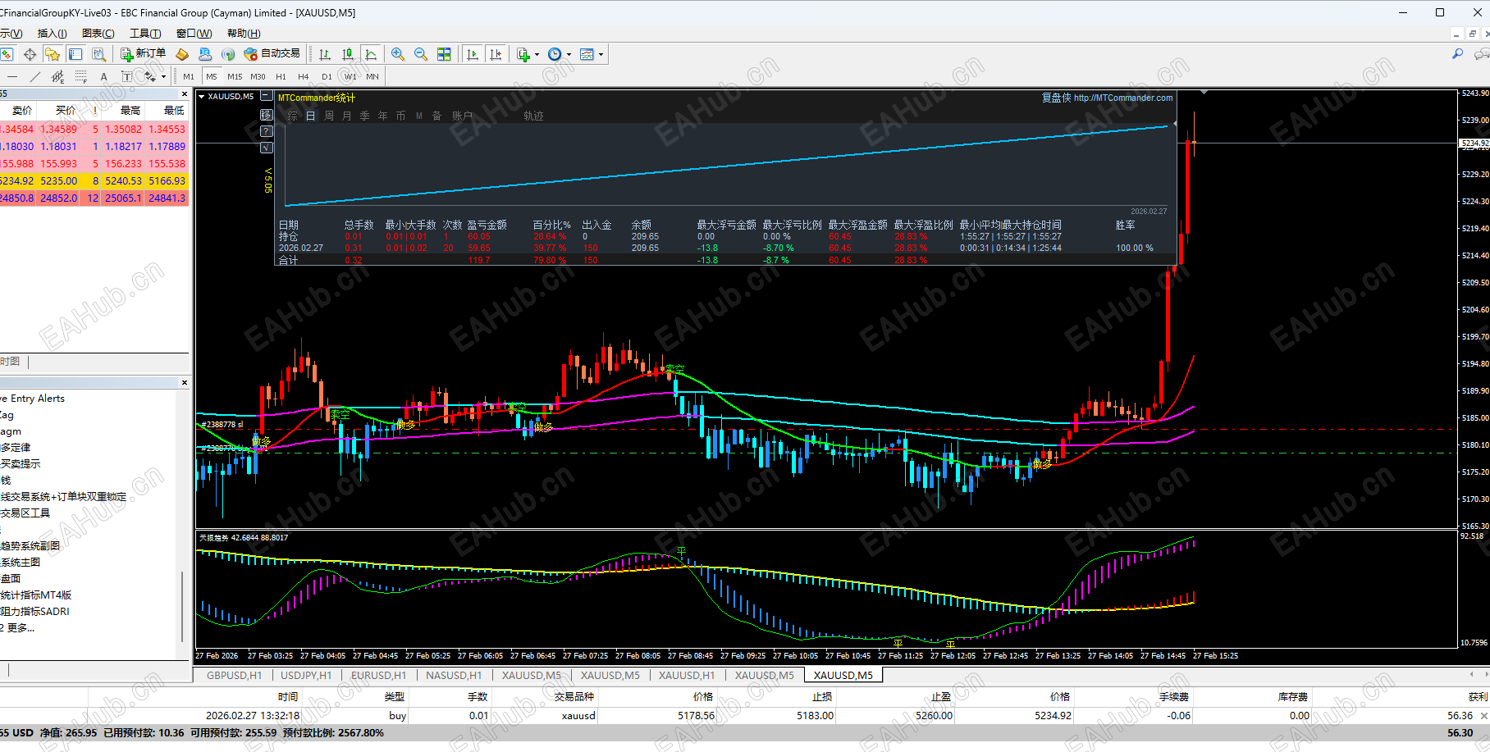Switch to H4 timeframe
The height and width of the screenshot is (752, 1490).
click(304, 76)
